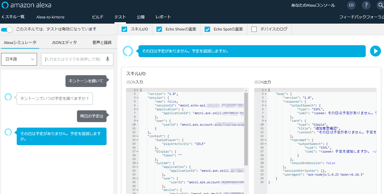Click the Alexa ring icon next to キントーンでいつの予定 message
Image resolution: width=384 pixels, height=194 pixels.
(x=8, y=97)
